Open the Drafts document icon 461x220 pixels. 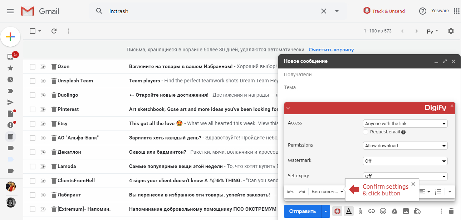(10, 114)
